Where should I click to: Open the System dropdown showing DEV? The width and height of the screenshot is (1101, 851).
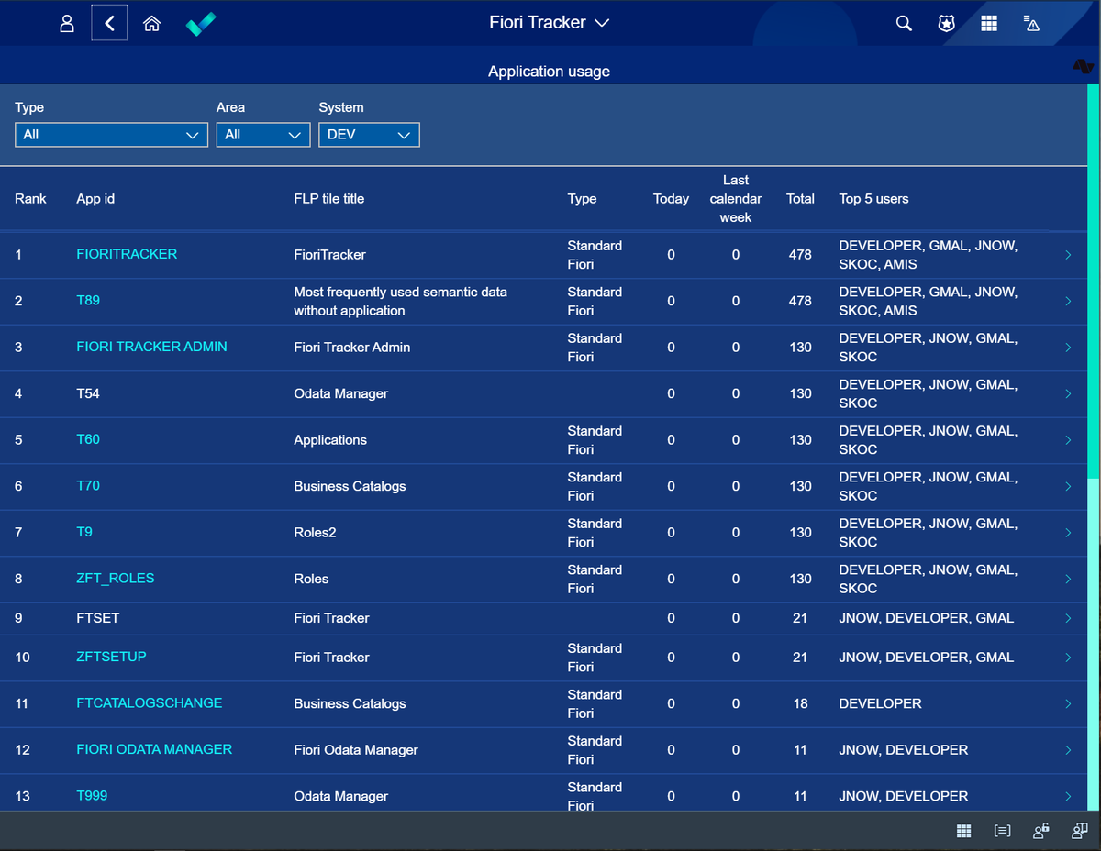[x=369, y=135]
